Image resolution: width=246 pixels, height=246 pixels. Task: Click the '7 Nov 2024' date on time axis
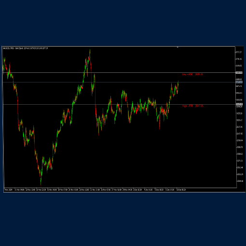coord(8,190)
